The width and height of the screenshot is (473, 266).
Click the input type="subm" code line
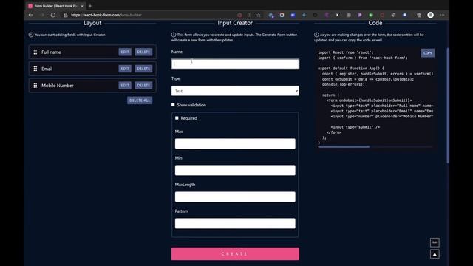pyautogui.click(x=355, y=127)
